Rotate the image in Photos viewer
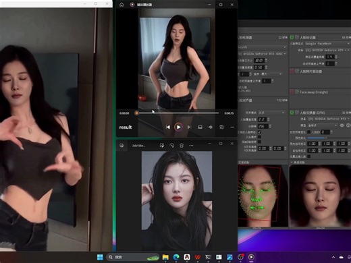The image size is (351, 263). (x=172, y=146)
